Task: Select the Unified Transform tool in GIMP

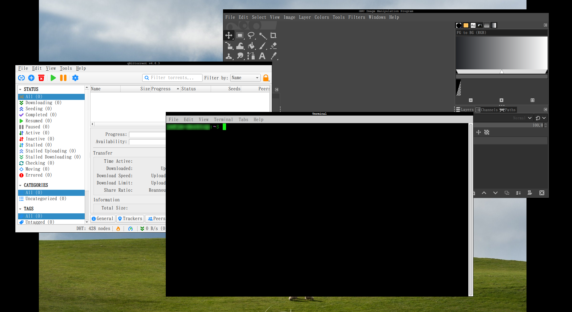Action: 229,46
